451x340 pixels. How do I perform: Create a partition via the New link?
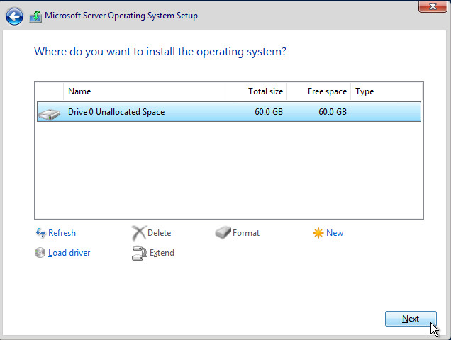(x=335, y=233)
